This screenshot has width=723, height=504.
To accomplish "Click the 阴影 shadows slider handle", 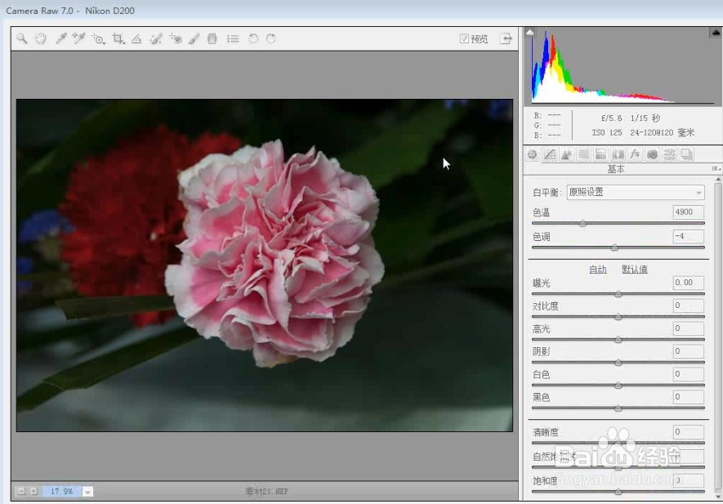I will (x=618, y=363).
